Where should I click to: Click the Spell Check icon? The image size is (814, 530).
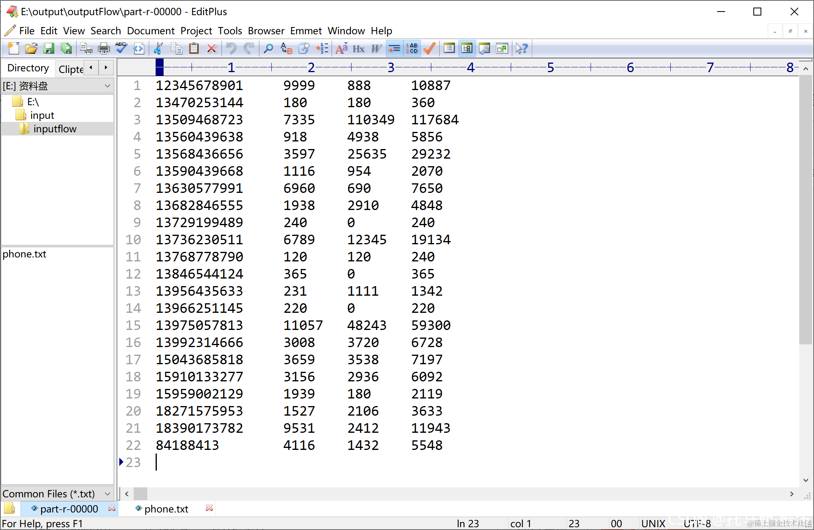[121, 49]
